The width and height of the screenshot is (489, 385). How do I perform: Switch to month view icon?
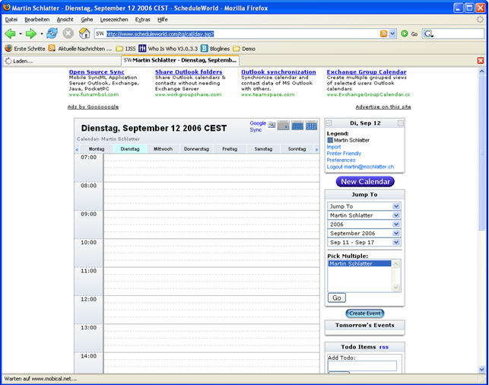pyautogui.click(x=312, y=126)
